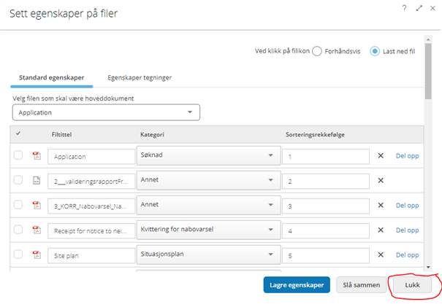Remove the 2__valideringsrapport file with X icon
Image resolution: width=442 pixels, height=307 pixels.
coord(381,180)
